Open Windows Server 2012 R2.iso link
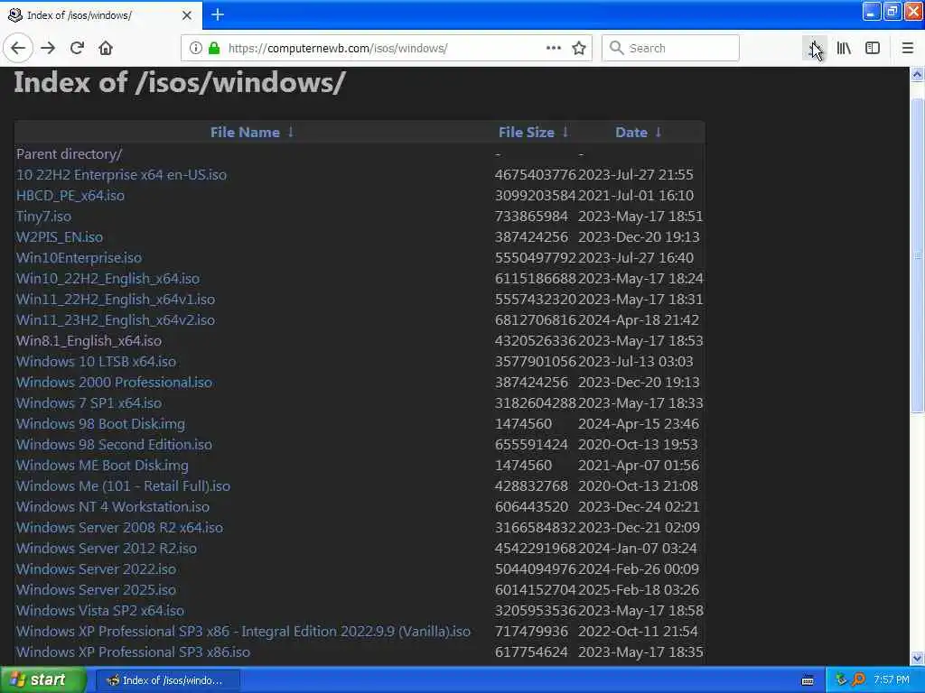This screenshot has width=925, height=693. [107, 548]
